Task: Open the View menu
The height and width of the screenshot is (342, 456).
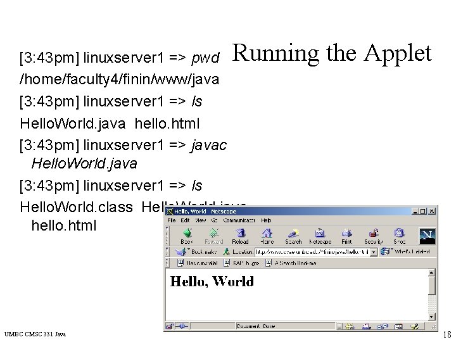Action: click(200, 220)
